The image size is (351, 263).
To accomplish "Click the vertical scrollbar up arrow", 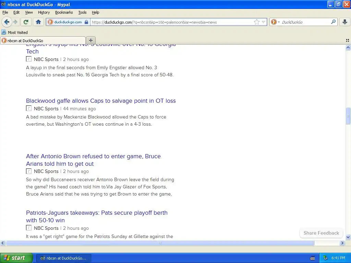I will tap(348, 47).
